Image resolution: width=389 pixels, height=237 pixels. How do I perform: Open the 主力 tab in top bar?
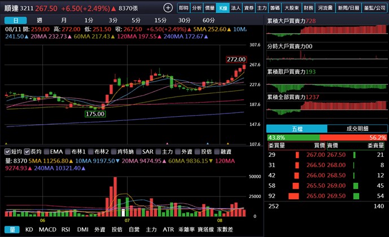pyautogui.click(x=262, y=8)
